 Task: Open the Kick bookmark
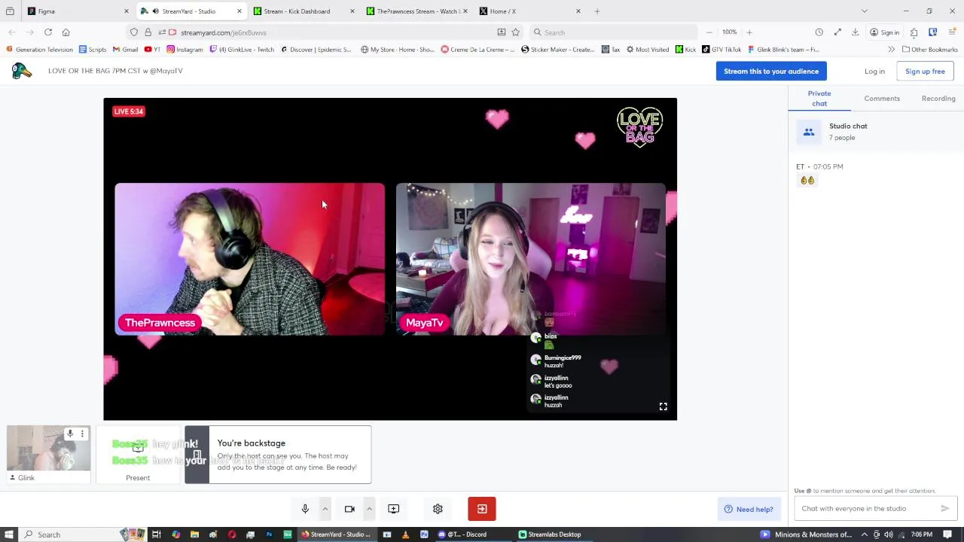685,50
